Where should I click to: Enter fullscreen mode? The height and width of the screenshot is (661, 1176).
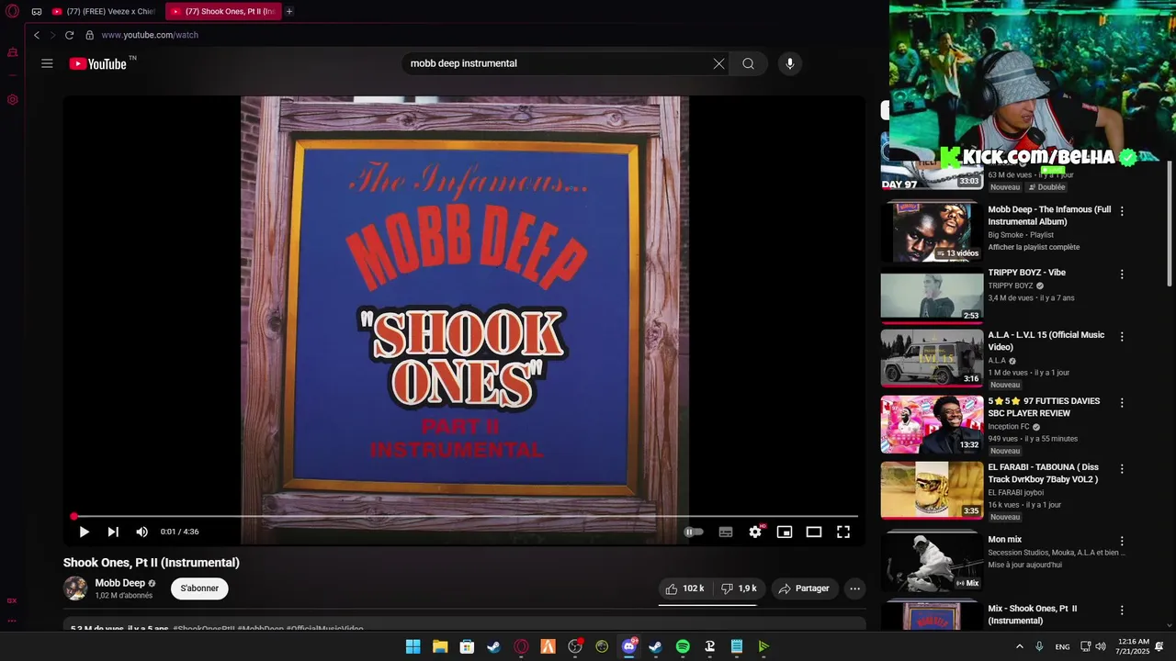click(843, 532)
